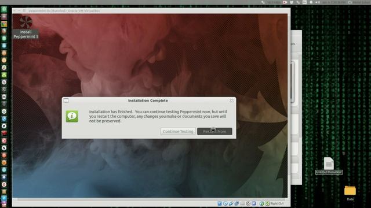Image resolution: width=371 pixels, height=208 pixels.
Task: Click the optical disc icon in VirtualBox status bar
Action: [x=225, y=203]
